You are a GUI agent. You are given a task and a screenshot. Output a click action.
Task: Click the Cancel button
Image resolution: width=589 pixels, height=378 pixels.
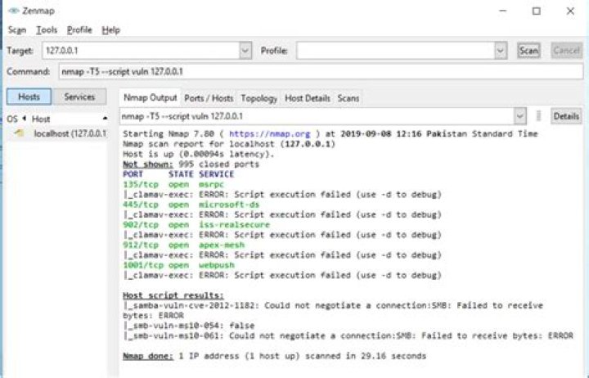tap(566, 51)
